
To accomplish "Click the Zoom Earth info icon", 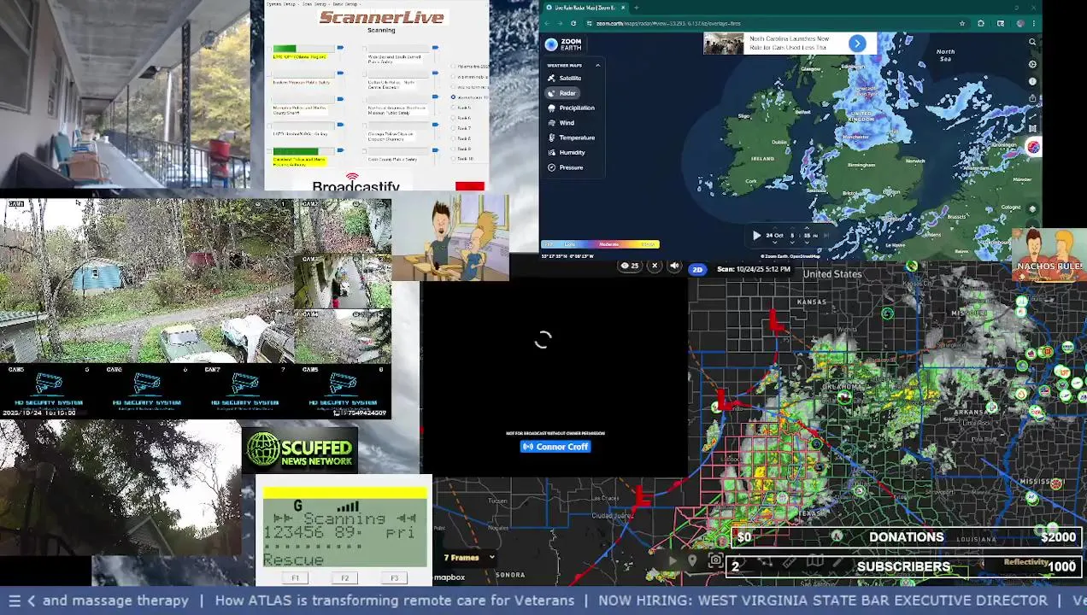I will (x=1032, y=82).
